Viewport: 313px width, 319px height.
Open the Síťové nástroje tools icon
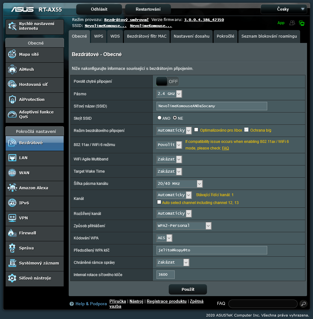point(12,278)
